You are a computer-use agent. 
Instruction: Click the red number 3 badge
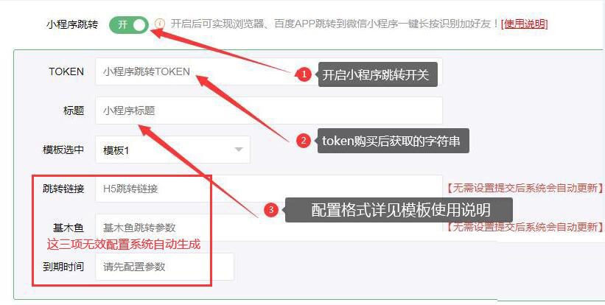[271, 210]
